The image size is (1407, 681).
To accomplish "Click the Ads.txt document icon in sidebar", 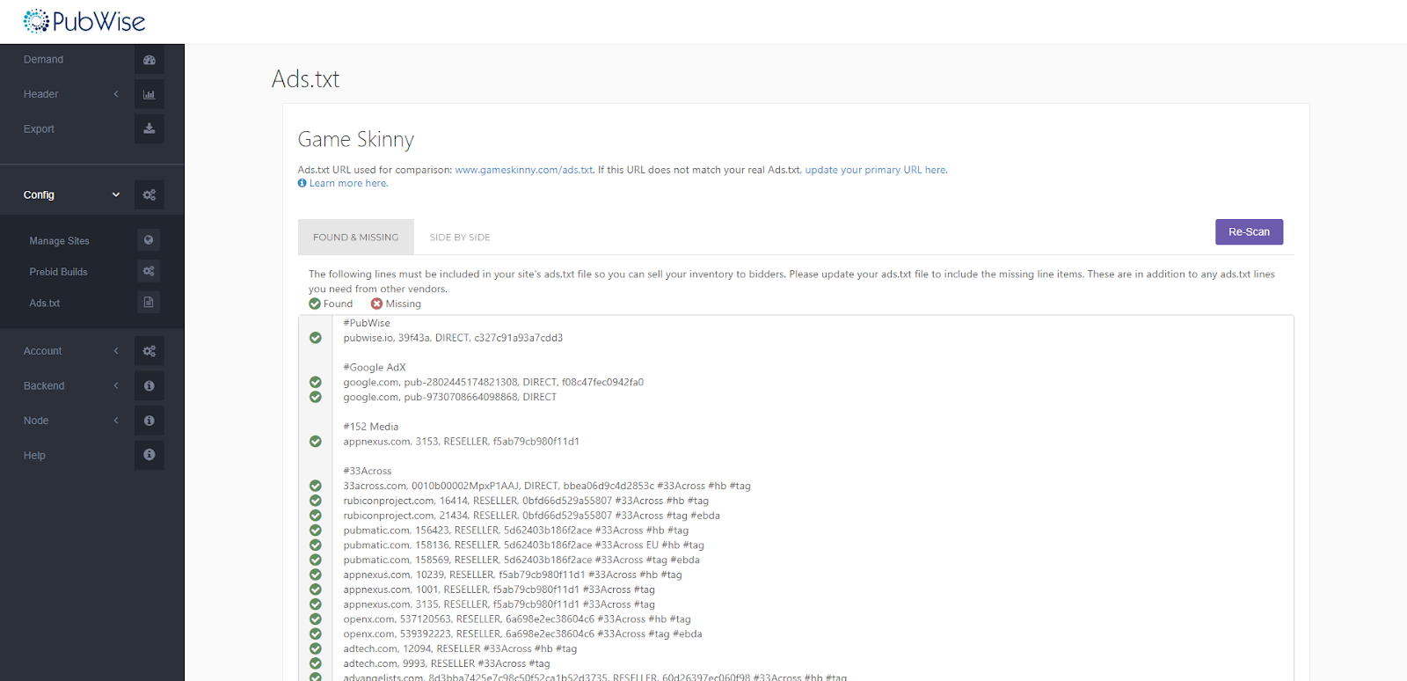I will [x=149, y=303].
